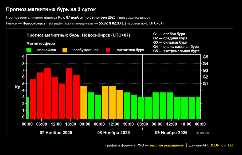Image resolution: width=242 pixels, height=155 pixels.
Task: Click the xras.ru watermark in chart
Action: [x=202, y=133]
